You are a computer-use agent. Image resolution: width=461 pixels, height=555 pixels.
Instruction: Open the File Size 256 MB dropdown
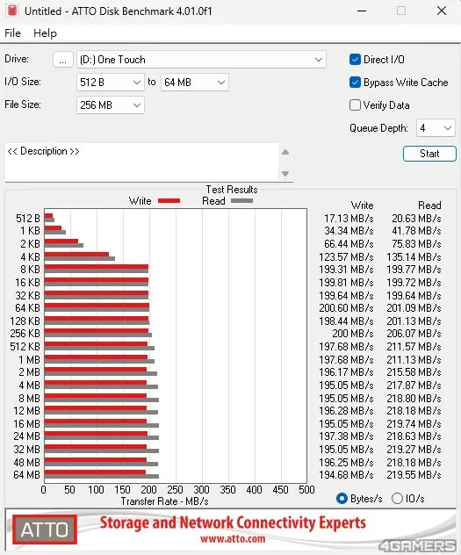[x=110, y=105]
